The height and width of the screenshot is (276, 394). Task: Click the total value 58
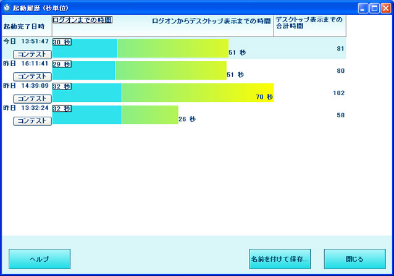340,115
